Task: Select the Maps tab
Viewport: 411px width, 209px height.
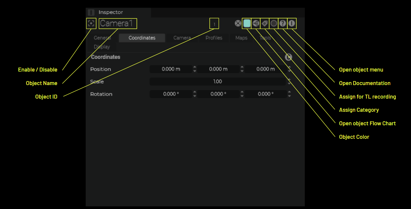Action: (241, 38)
